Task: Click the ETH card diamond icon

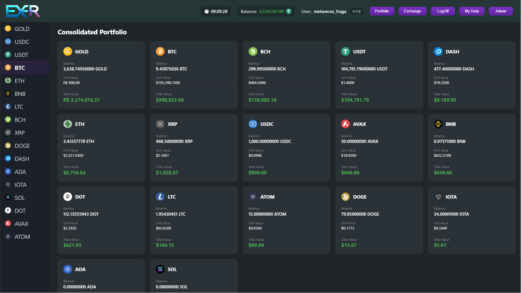Action: pyautogui.click(x=68, y=124)
